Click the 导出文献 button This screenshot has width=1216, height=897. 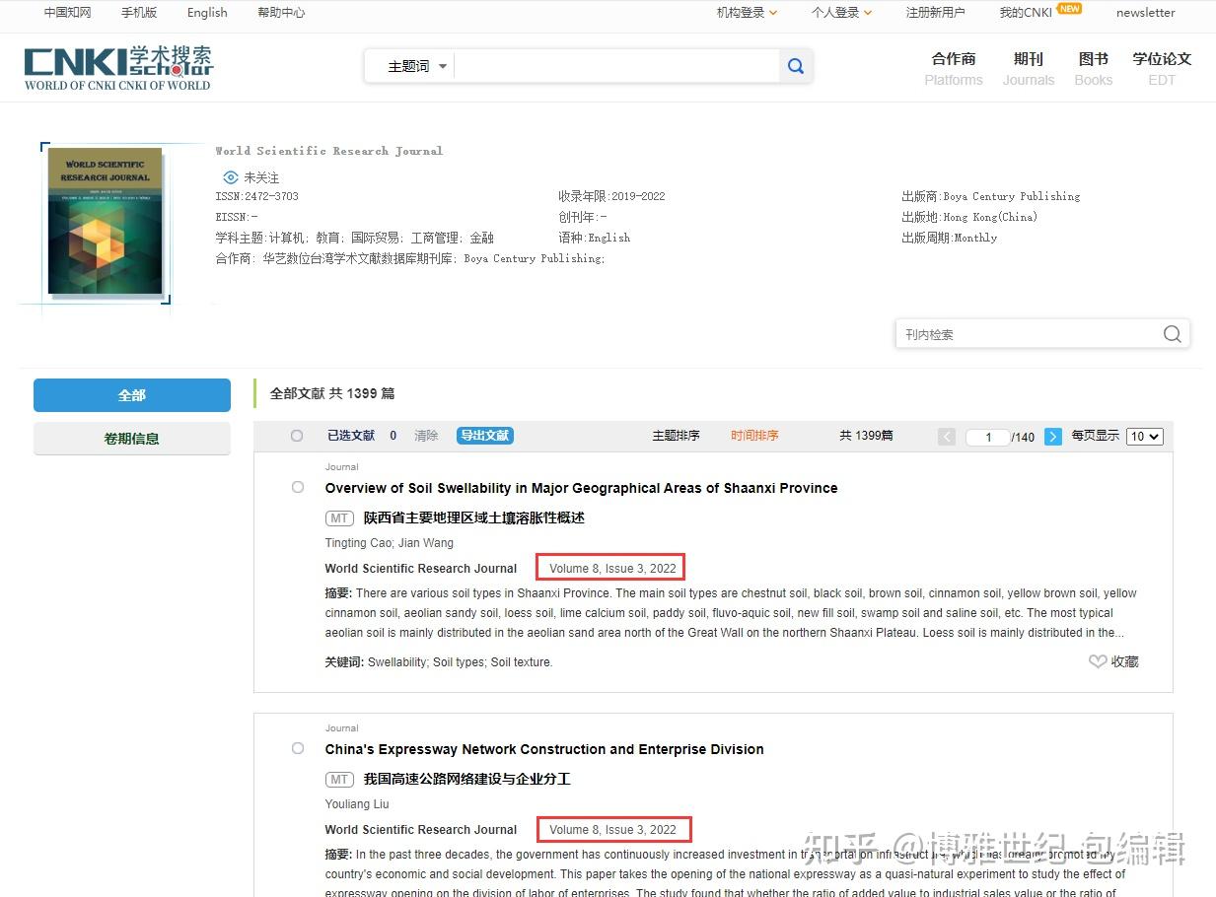click(485, 436)
